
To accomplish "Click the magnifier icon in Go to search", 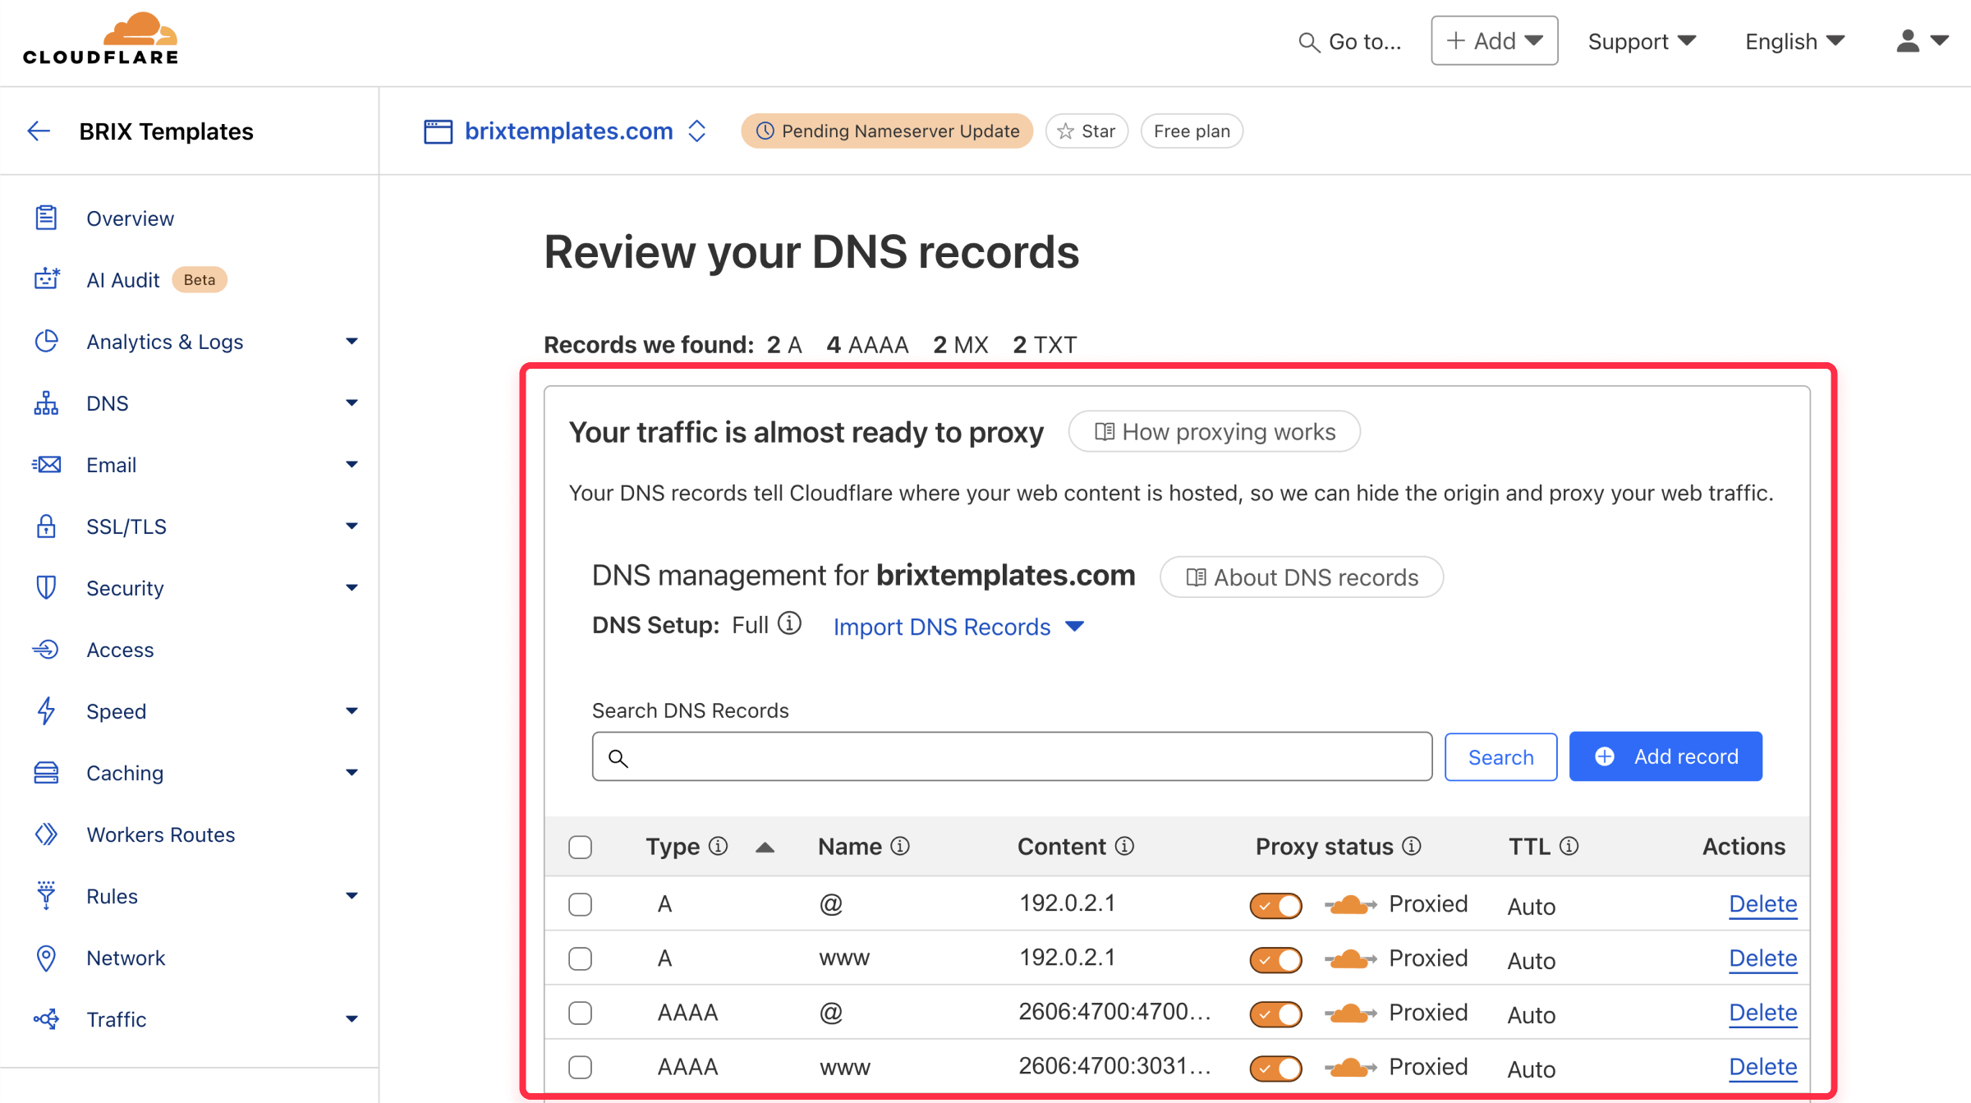I will pos(1308,42).
